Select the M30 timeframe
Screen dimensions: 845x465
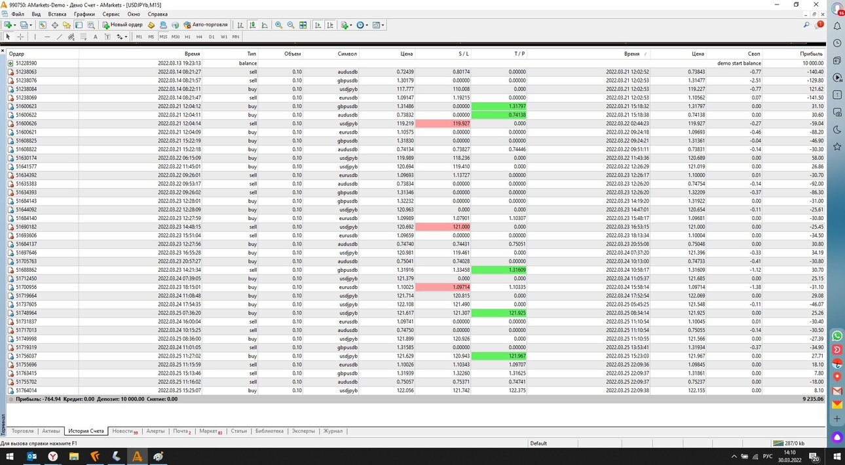[176, 37]
